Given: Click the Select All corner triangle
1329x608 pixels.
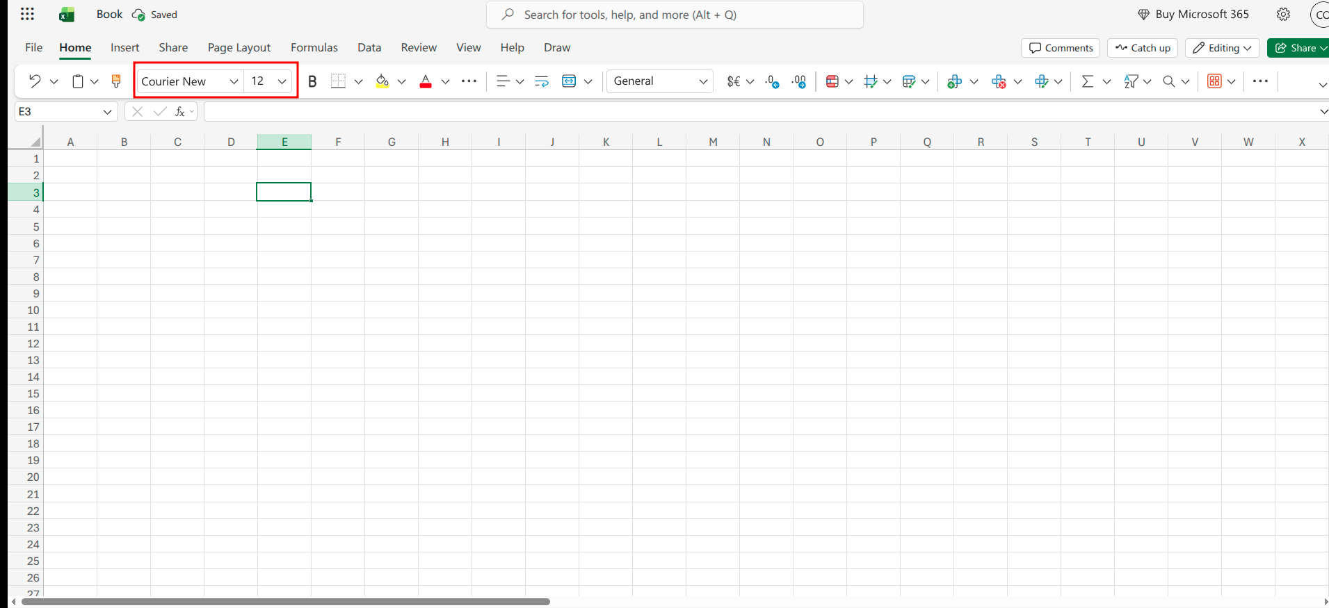Looking at the screenshot, I should (35, 142).
